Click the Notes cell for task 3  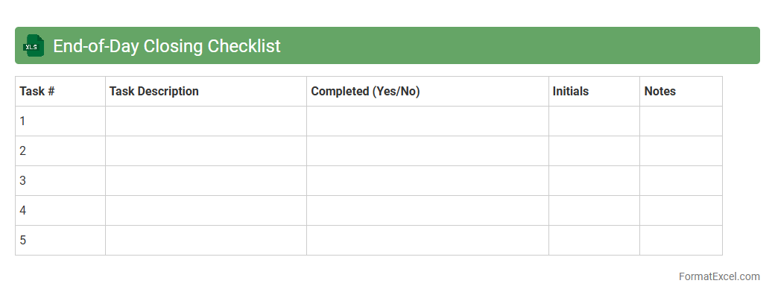(x=681, y=181)
